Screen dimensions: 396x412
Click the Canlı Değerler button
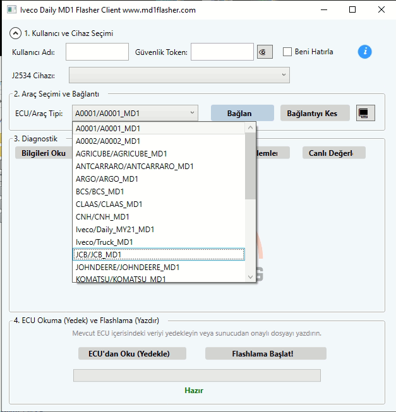pos(333,153)
